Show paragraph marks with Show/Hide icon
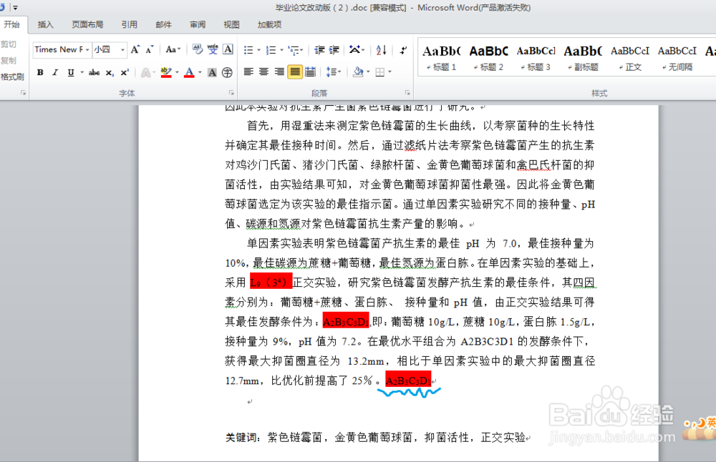 (402, 49)
